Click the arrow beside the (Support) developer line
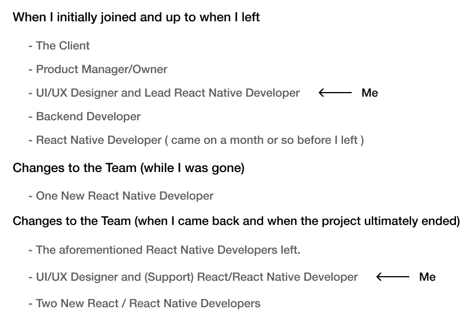This screenshot has width=475, height=321. 393,277
